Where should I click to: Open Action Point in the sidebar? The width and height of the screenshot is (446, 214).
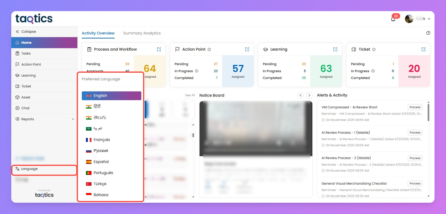(x=44, y=65)
